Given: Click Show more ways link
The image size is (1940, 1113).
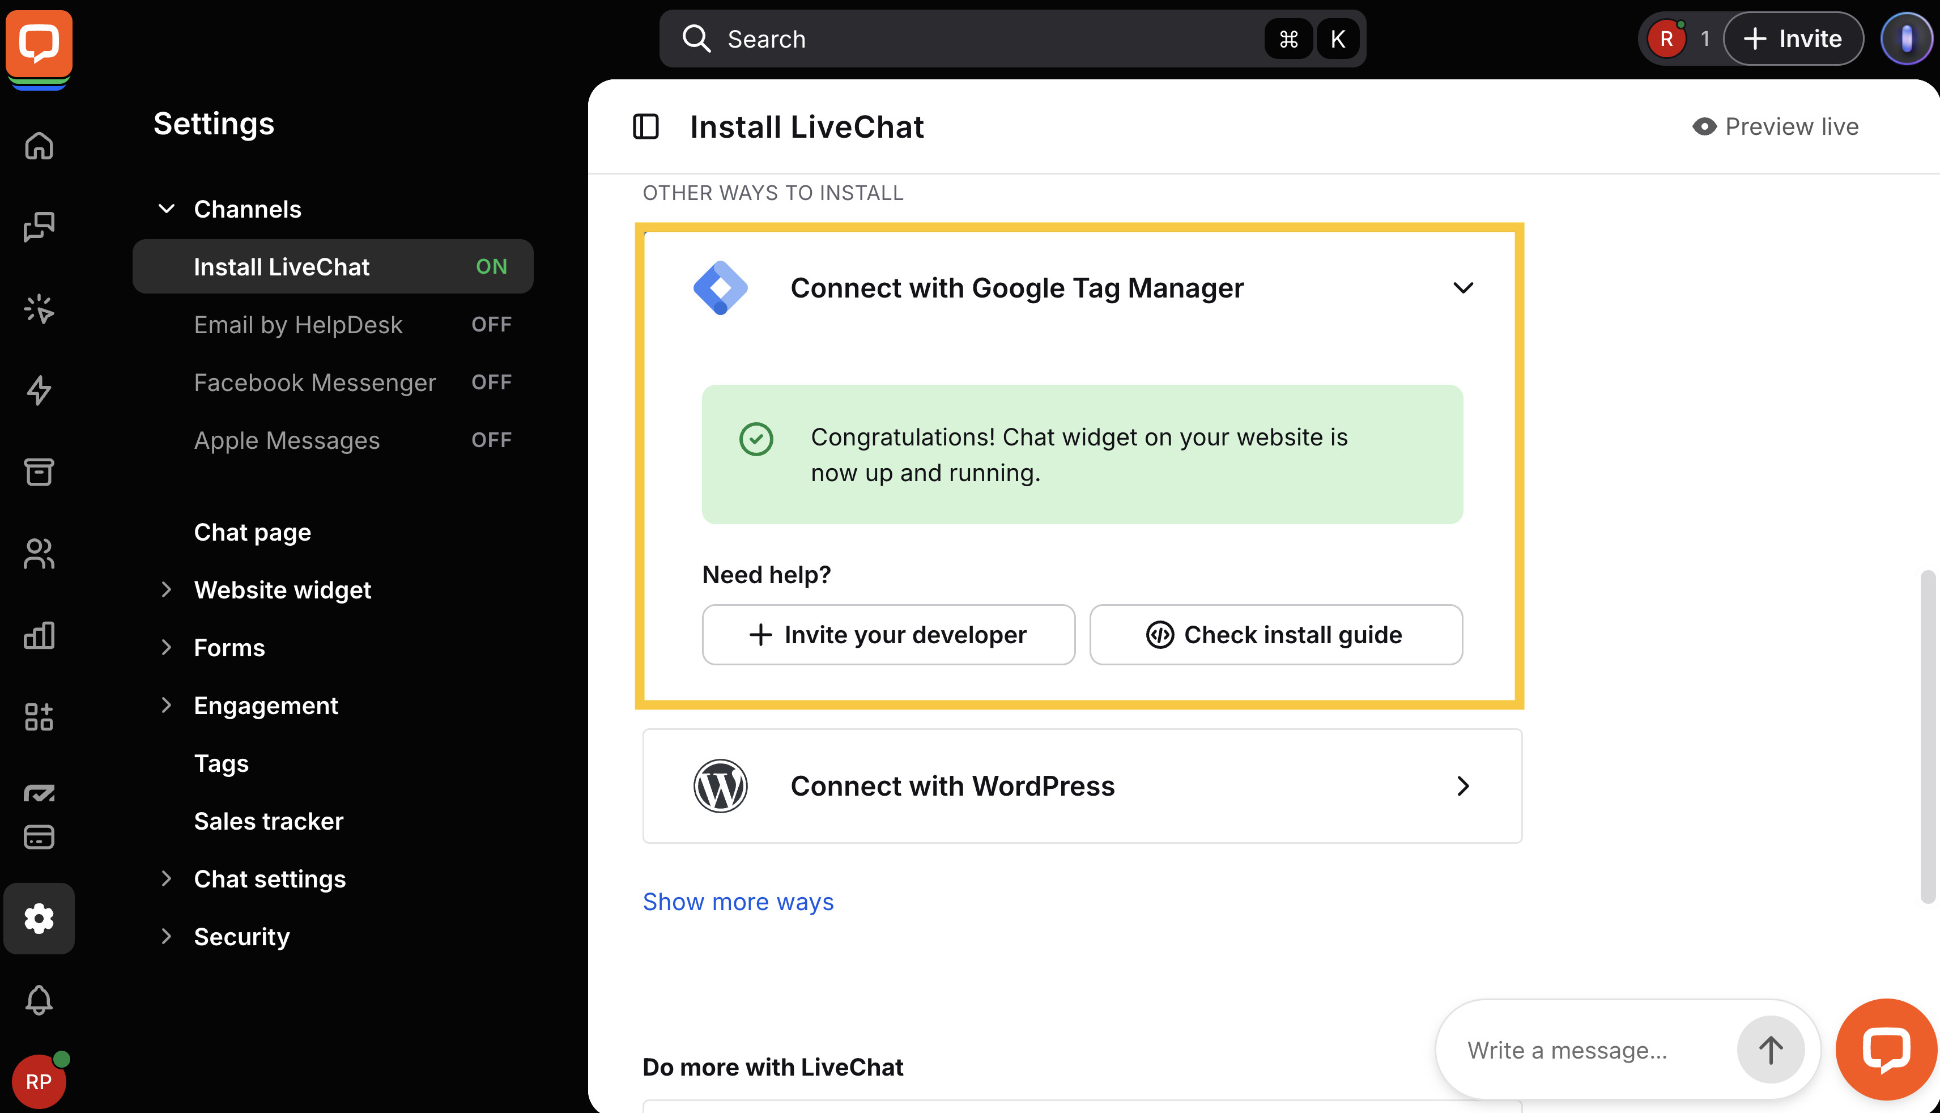Looking at the screenshot, I should coord(738,902).
